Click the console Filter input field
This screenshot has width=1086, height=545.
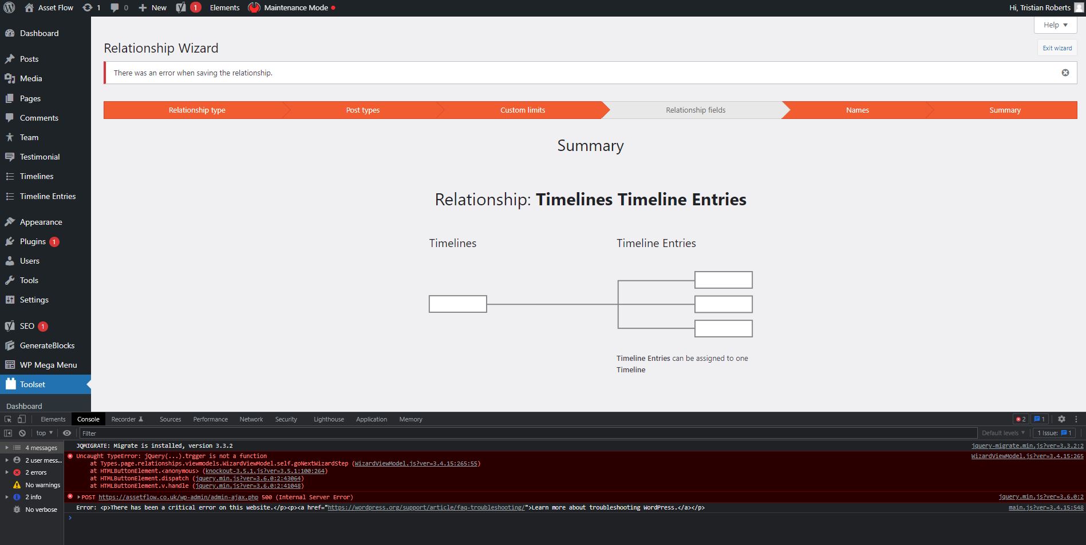click(527, 433)
